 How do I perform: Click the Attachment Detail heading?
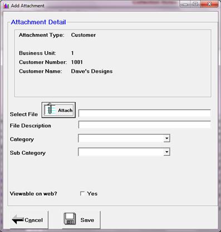coord(38,22)
